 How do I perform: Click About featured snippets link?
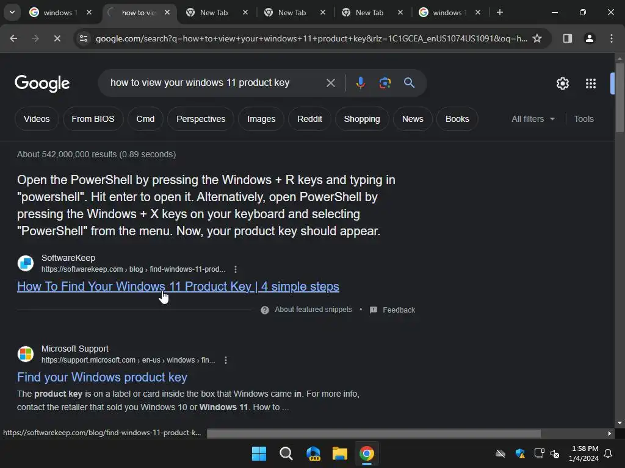coord(313,310)
